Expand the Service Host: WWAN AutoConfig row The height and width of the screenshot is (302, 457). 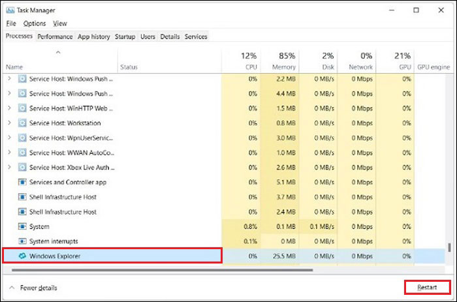pyautogui.click(x=9, y=153)
